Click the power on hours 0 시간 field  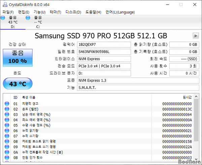click(x=184, y=73)
